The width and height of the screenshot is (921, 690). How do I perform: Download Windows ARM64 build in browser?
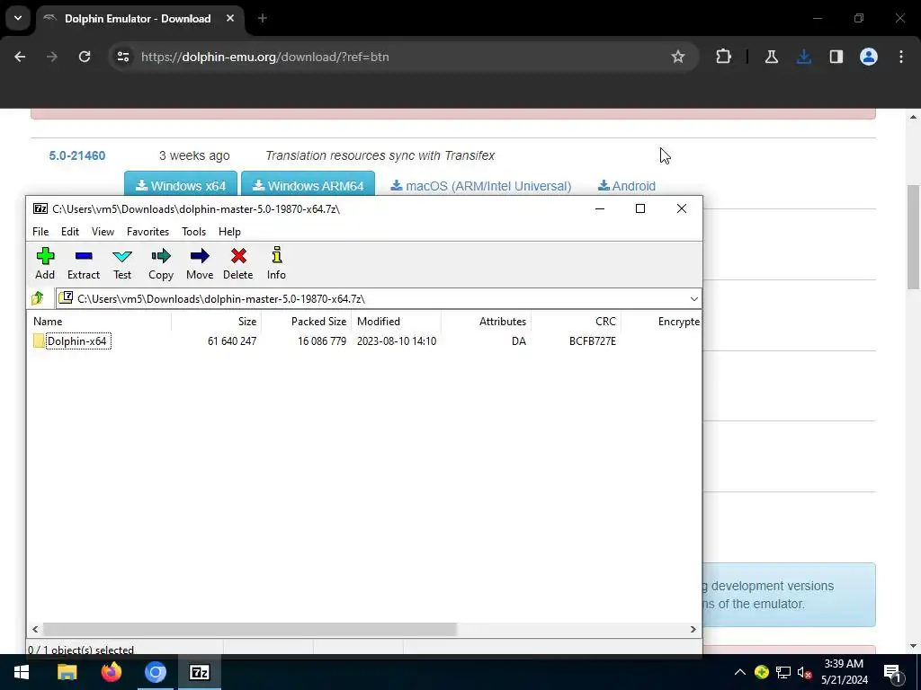(x=308, y=183)
